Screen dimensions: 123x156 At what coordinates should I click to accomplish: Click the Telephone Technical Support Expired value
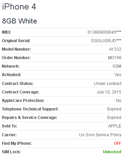pyautogui.click(x=114, y=109)
